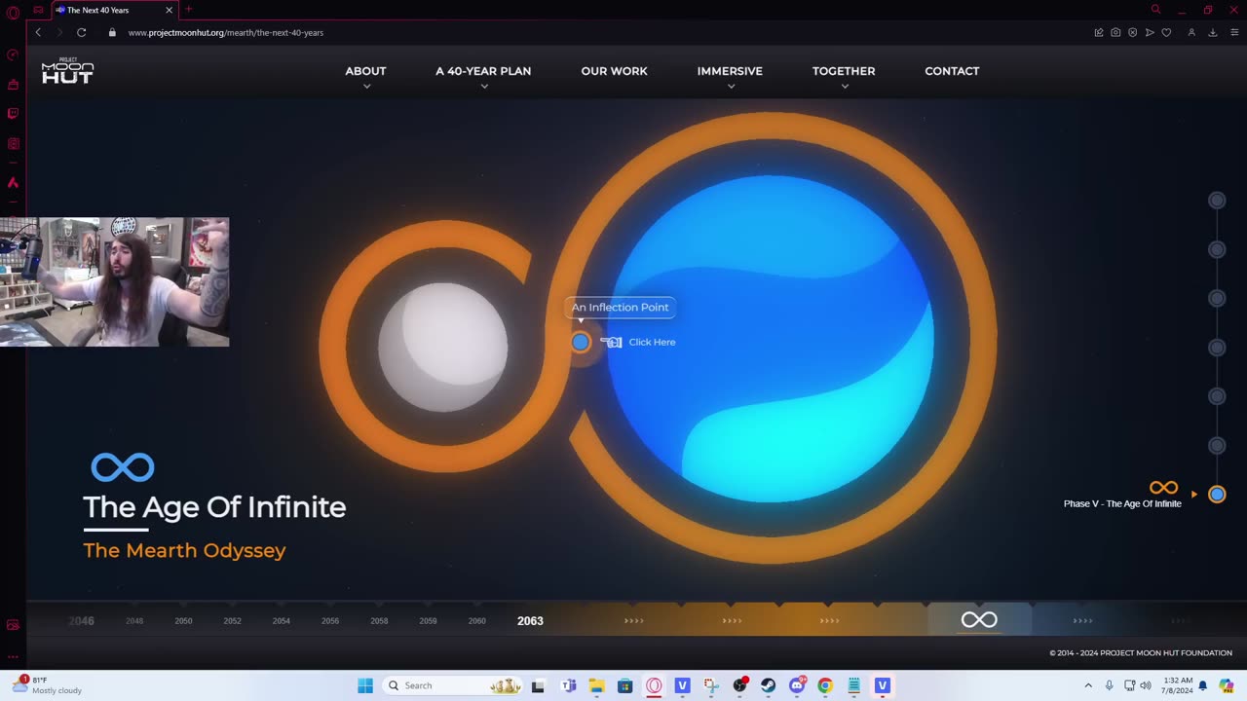Select year 2063 on timeline
This screenshot has width=1247, height=701.
click(x=530, y=621)
